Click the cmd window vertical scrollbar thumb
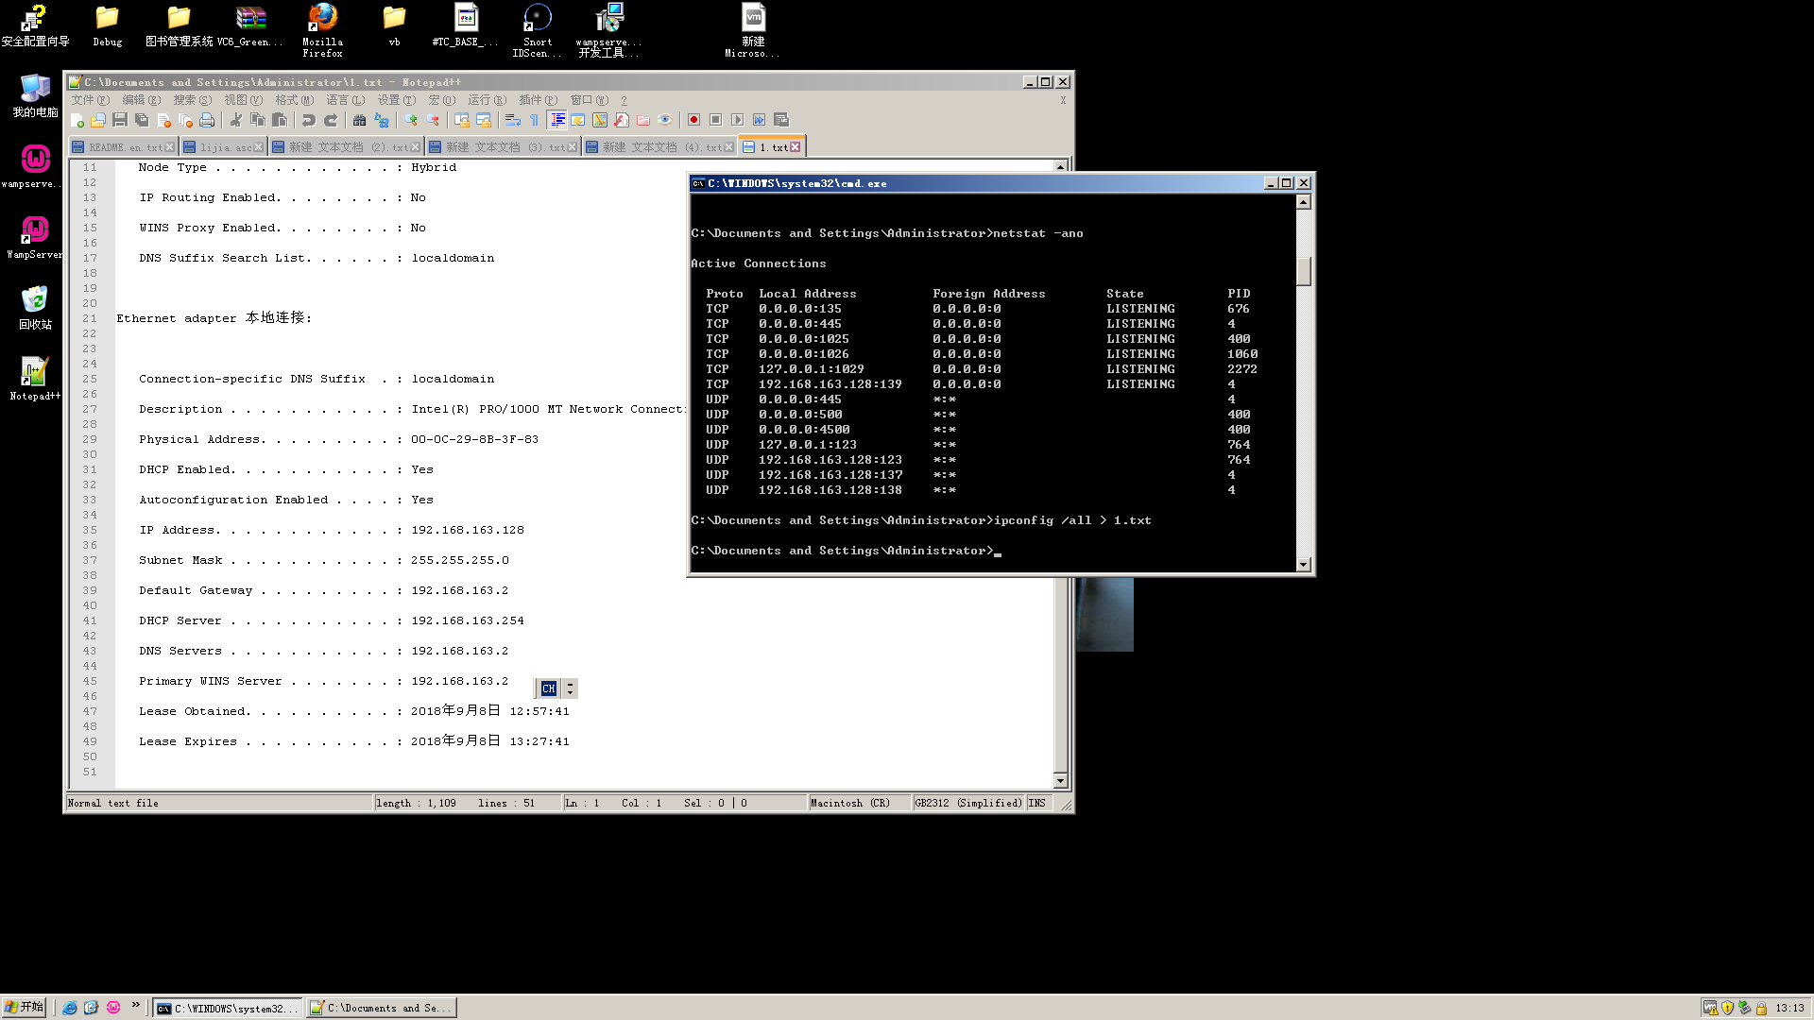Viewport: 1814px width, 1020px height. pyautogui.click(x=1304, y=271)
